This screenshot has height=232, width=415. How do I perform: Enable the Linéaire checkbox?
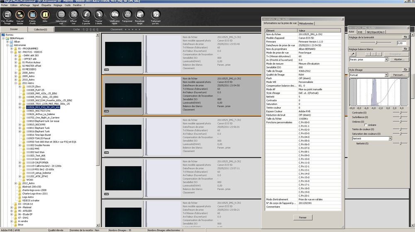pos(366,125)
